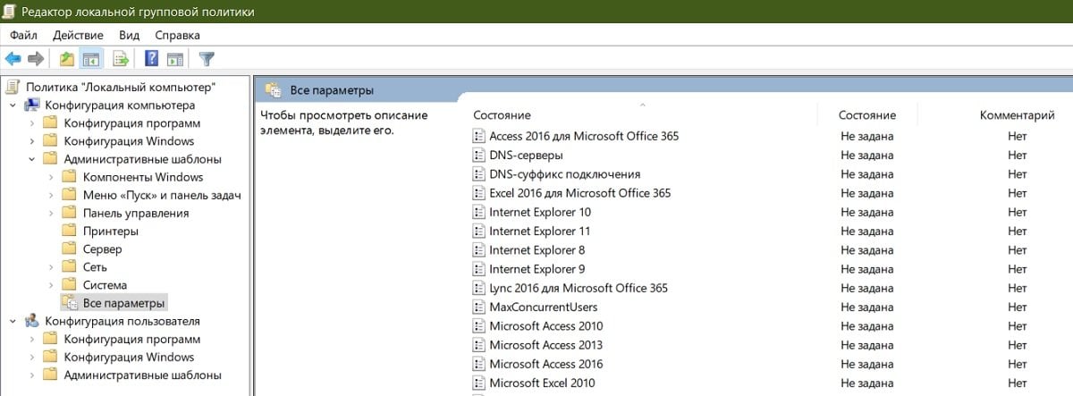Collapse the Административные шаблоны node under Конфигурация компьютера
Image resolution: width=1073 pixels, height=396 pixels.
point(31,159)
